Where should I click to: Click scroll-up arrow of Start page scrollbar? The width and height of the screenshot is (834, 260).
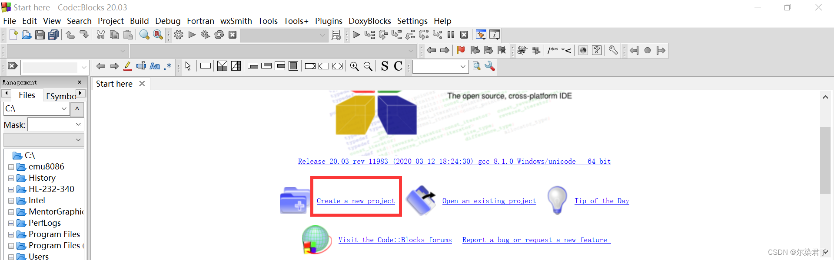(825, 97)
